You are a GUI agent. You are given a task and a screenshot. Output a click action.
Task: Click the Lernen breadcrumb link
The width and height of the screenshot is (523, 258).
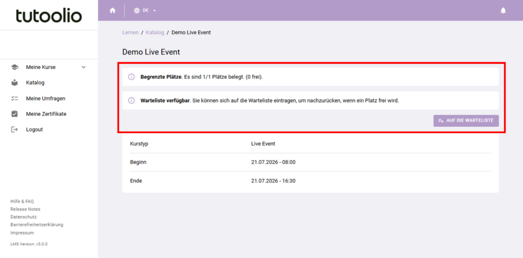[x=130, y=32]
